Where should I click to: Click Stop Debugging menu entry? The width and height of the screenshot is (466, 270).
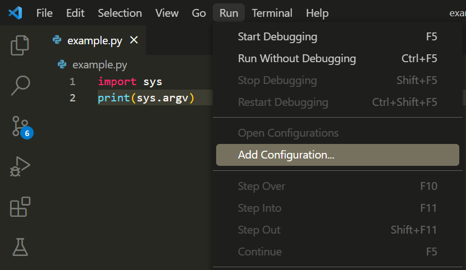tap(337, 80)
